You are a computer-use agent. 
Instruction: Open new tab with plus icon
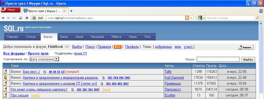point(71,11)
